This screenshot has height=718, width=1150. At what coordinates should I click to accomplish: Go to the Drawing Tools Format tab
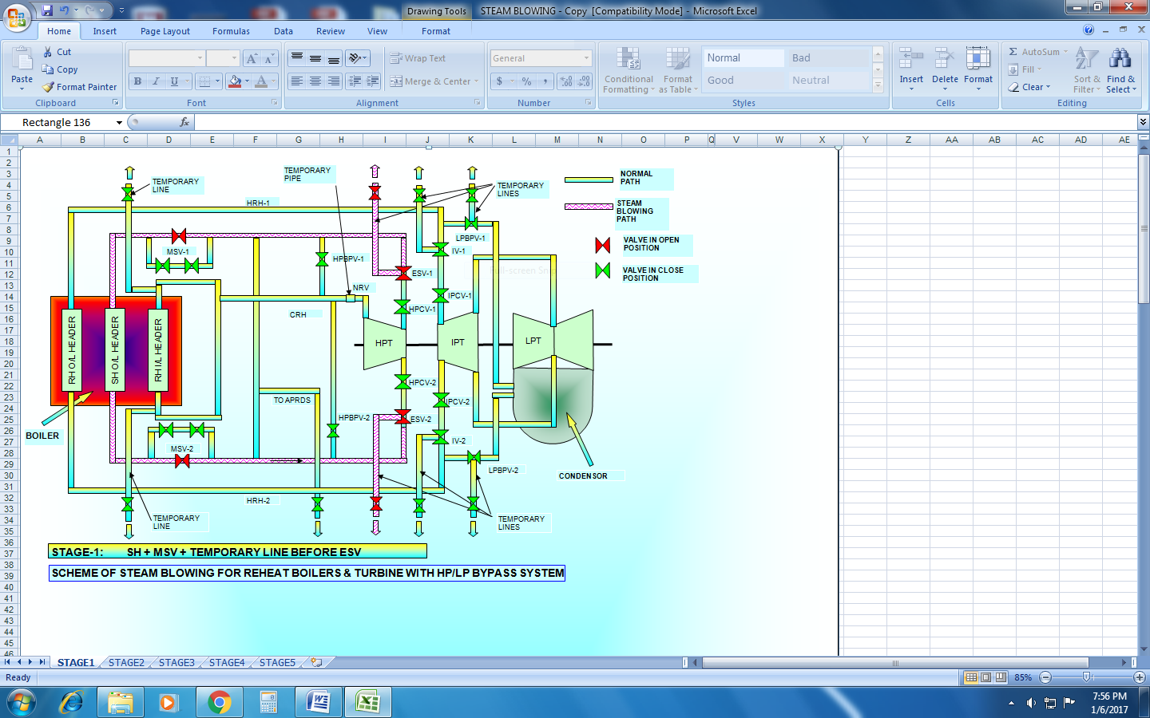(436, 31)
